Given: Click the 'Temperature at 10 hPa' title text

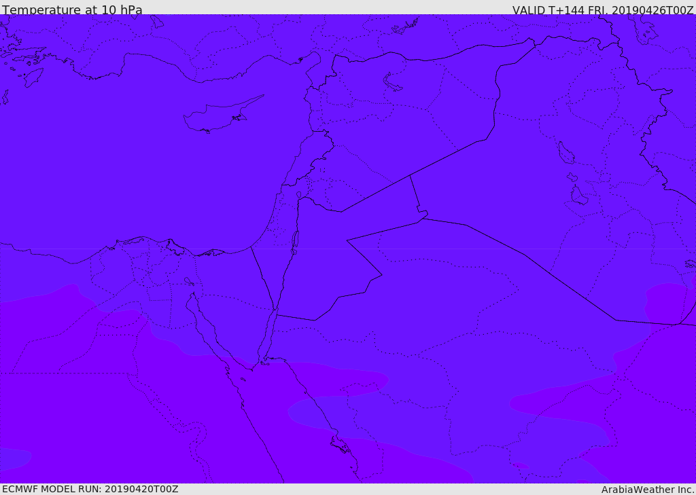Looking at the screenshot, I should coord(72,10).
